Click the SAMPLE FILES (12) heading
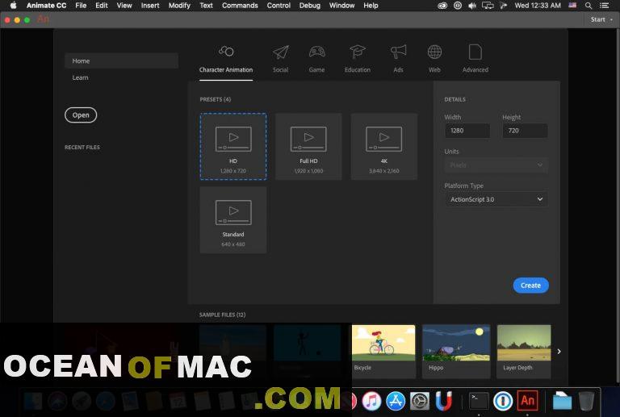The width and height of the screenshot is (620, 417). [x=222, y=315]
